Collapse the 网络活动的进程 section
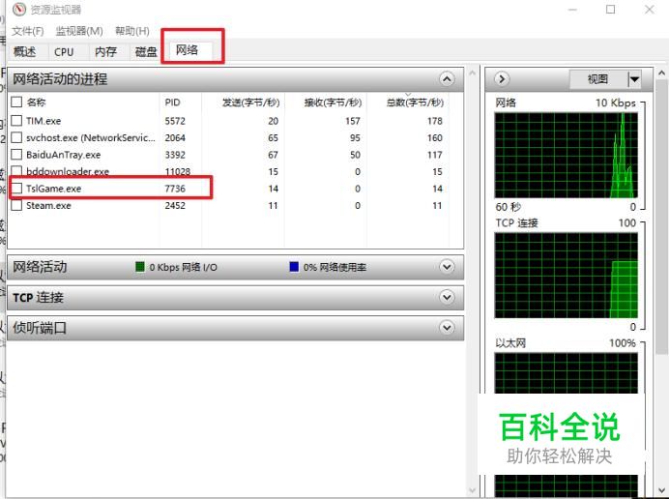 pos(447,79)
